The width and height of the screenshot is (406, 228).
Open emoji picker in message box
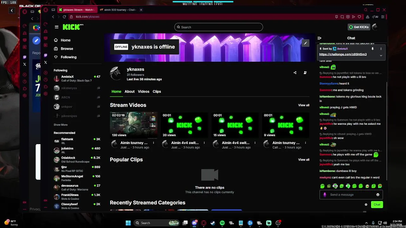click(378, 195)
